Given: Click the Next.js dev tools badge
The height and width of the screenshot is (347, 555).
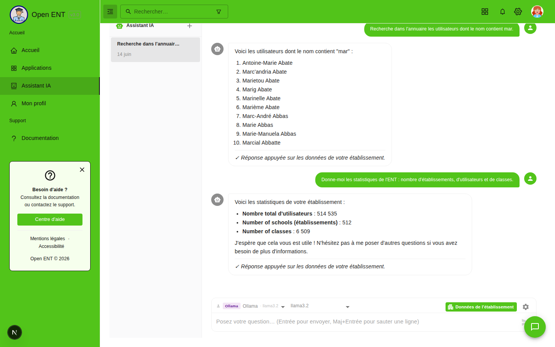Looking at the screenshot, I should coord(15,332).
